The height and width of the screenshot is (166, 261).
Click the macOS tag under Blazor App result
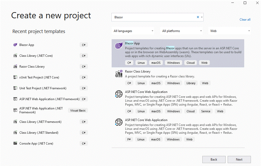156,63
